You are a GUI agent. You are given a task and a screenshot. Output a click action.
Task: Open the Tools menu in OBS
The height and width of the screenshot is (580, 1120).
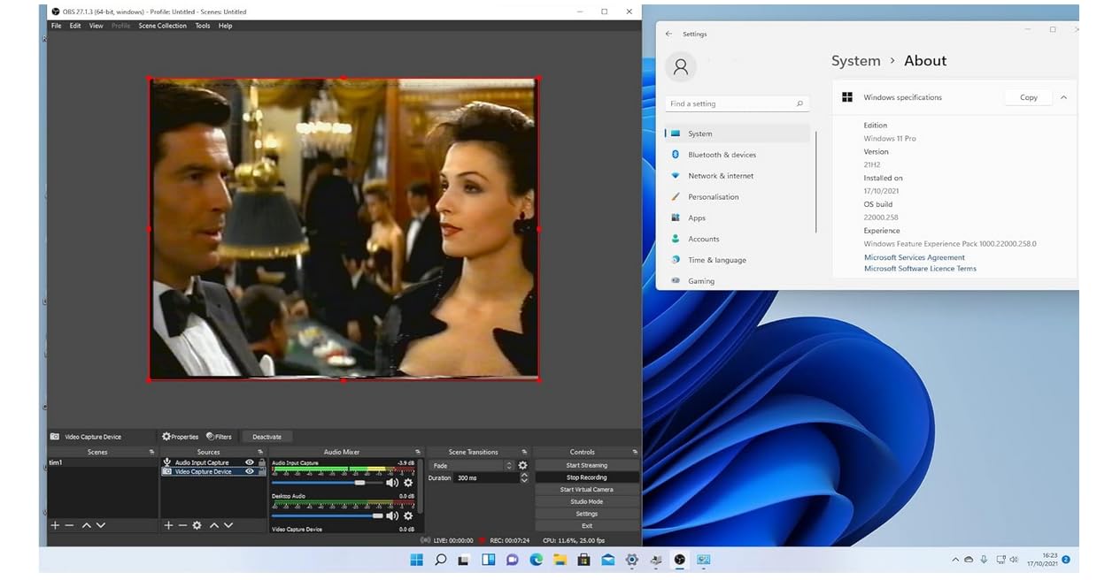pyautogui.click(x=203, y=26)
